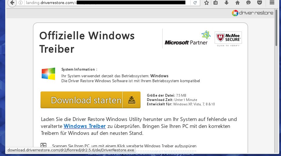Show bookmarks list icon in toolbar
The width and height of the screenshot is (281, 156).
[x=216, y=3]
